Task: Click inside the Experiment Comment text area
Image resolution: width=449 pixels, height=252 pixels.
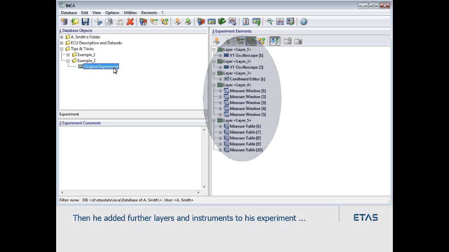Action: [x=130, y=157]
